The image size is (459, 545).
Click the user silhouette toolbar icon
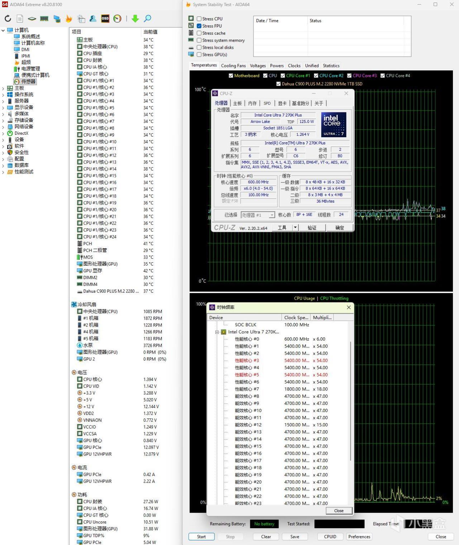pos(93,19)
